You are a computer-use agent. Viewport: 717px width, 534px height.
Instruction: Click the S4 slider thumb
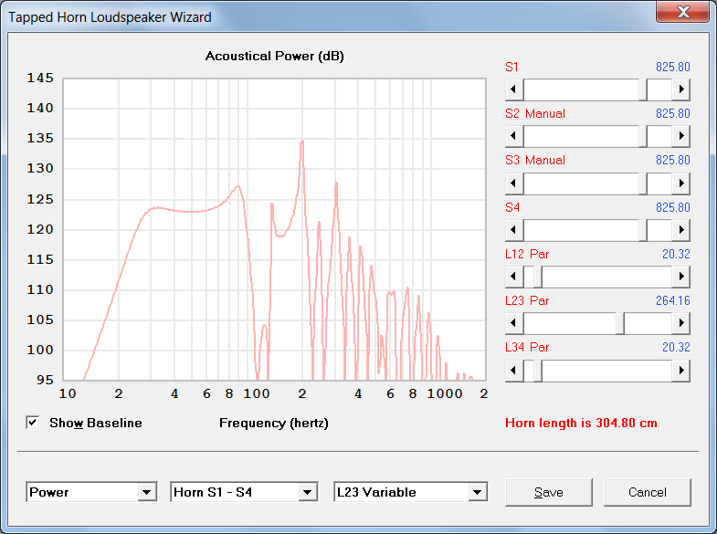click(x=643, y=230)
